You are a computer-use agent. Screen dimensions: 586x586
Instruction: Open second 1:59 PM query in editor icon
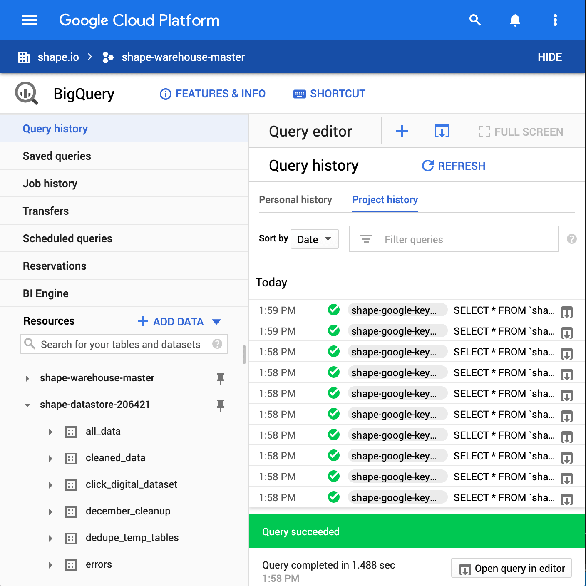pos(567,333)
